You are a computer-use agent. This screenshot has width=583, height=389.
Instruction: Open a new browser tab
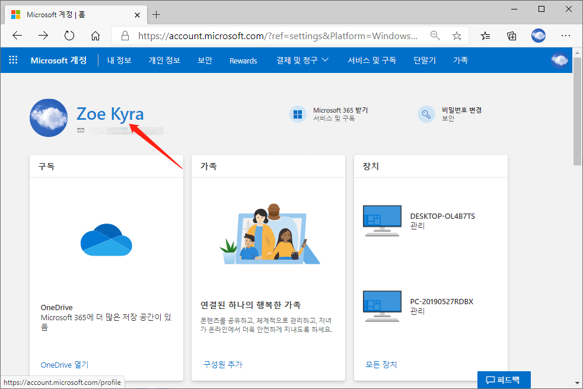157,15
